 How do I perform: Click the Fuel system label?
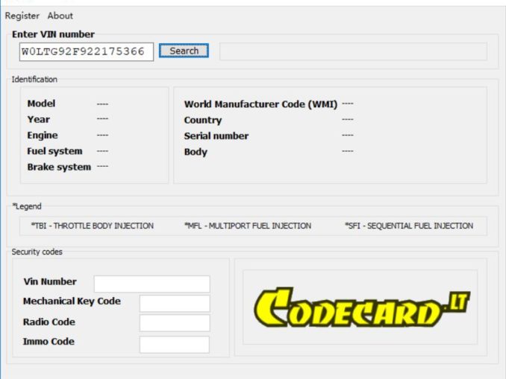pyautogui.click(x=54, y=151)
